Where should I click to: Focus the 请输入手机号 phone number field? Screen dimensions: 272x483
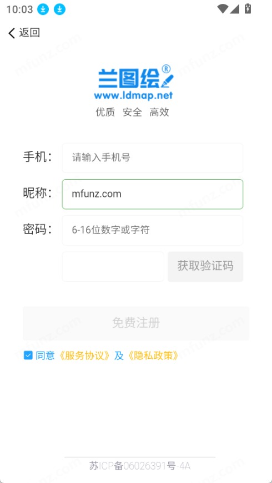153,158
